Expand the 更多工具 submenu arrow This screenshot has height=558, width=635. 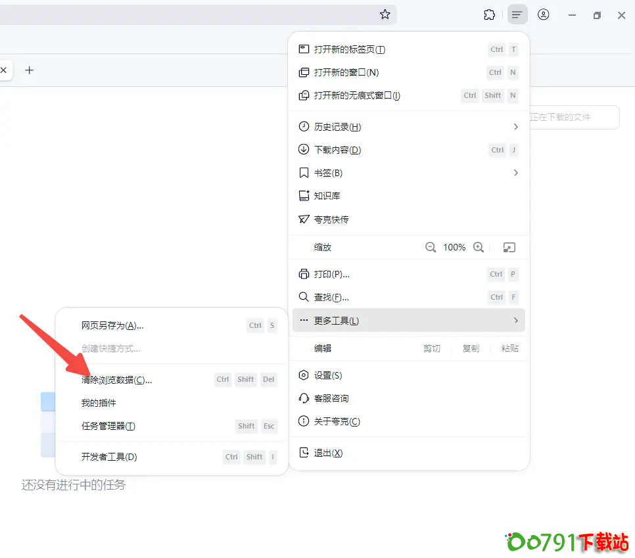pos(515,321)
